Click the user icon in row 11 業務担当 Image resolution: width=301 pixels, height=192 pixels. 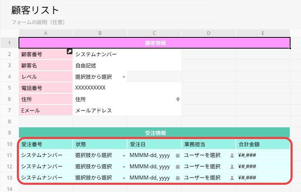point(232,155)
